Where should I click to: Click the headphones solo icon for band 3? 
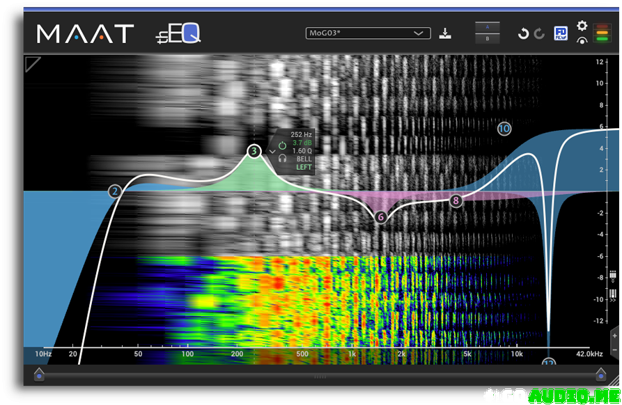click(282, 159)
